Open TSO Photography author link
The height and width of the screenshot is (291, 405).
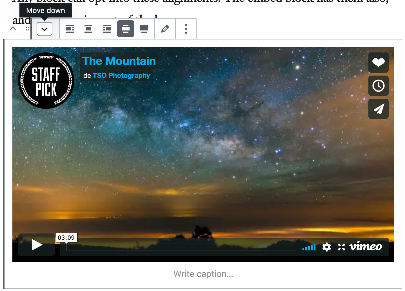pyautogui.click(x=121, y=76)
